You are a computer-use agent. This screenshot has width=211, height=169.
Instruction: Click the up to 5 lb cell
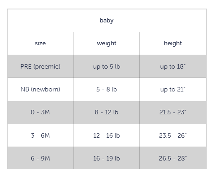coord(107,66)
